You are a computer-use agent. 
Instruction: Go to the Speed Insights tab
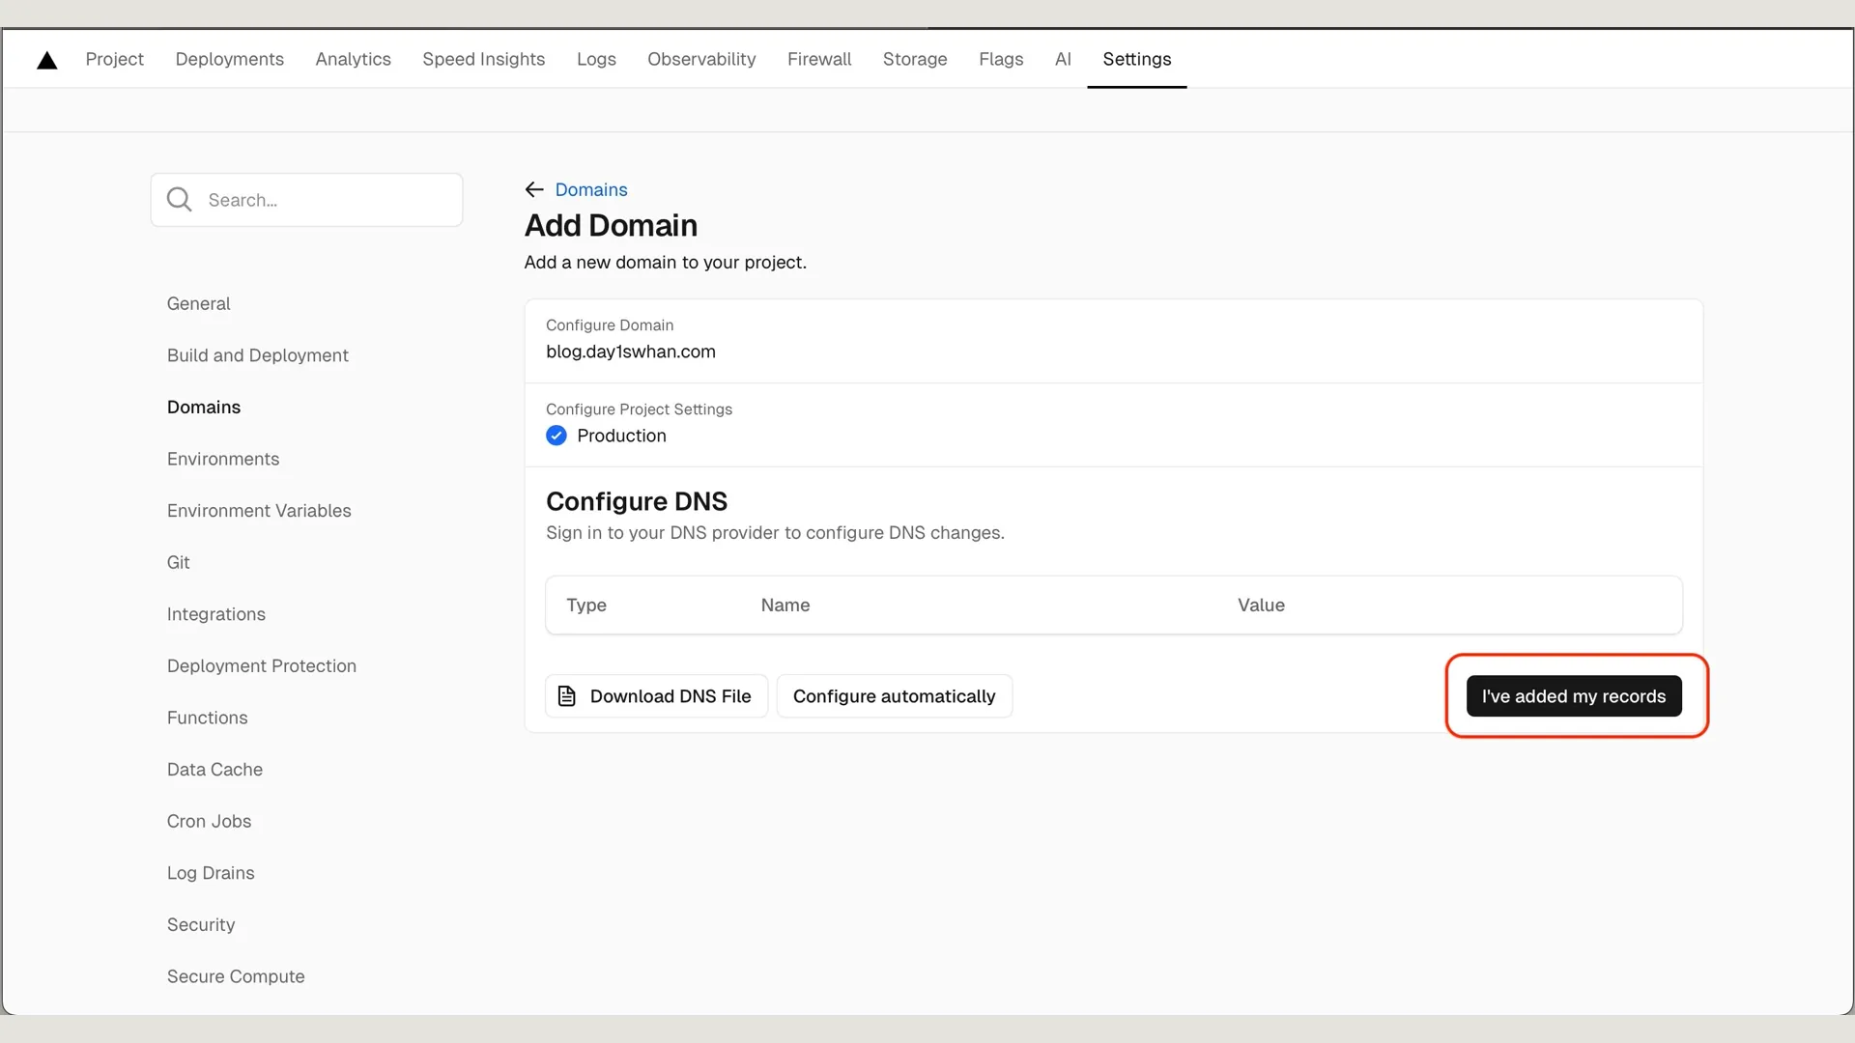(x=483, y=59)
